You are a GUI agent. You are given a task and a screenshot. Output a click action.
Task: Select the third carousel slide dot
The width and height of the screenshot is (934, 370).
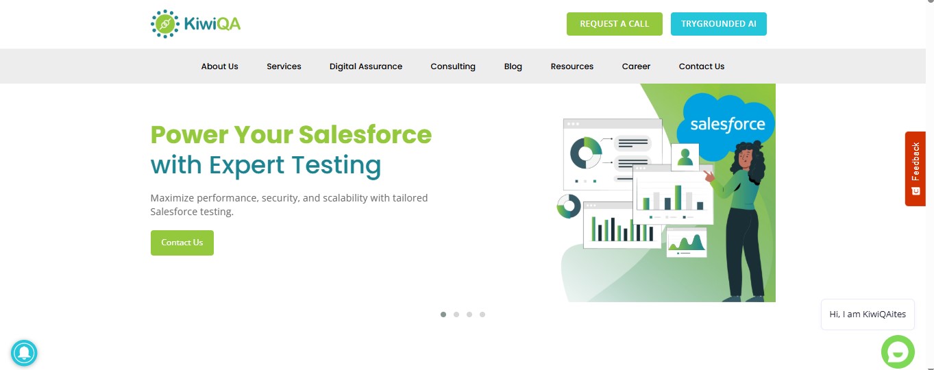(469, 314)
